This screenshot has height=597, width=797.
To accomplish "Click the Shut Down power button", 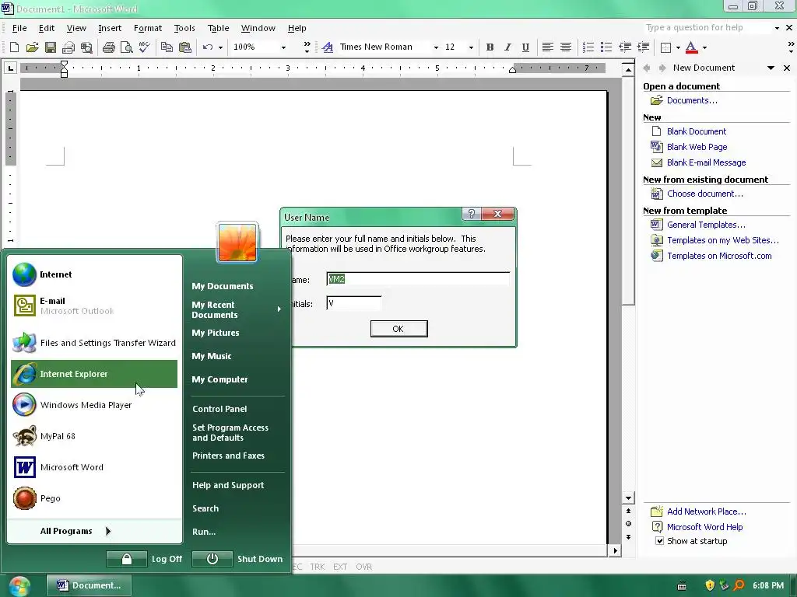I will click(212, 559).
